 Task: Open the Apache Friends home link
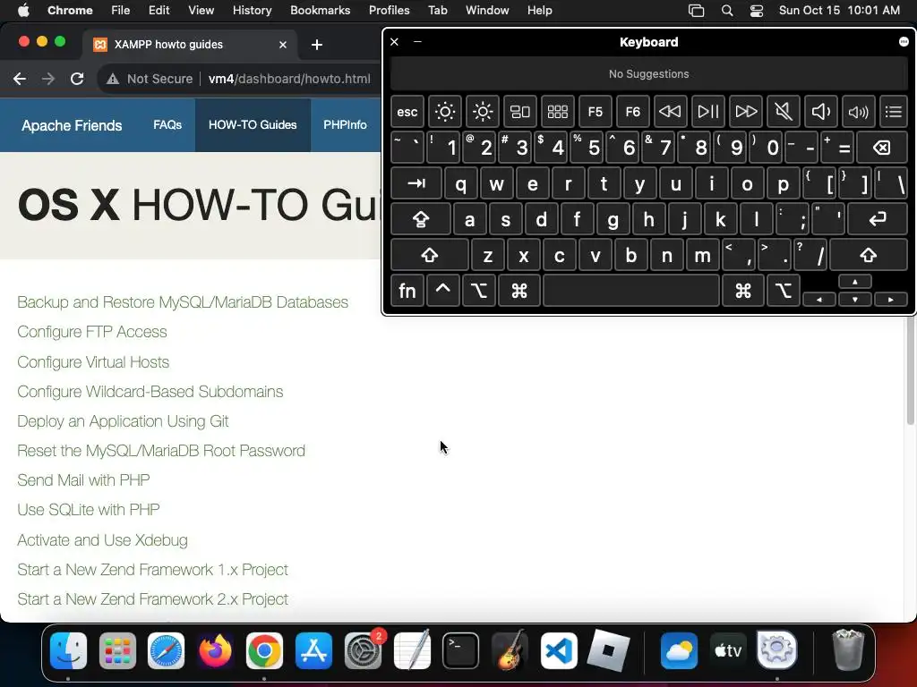pos(72,125)
